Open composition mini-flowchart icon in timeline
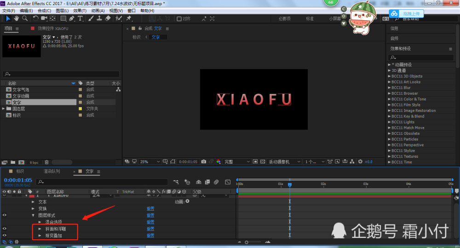Image resolution: width=460 pixels, height=248 pixels. [176, 182]
